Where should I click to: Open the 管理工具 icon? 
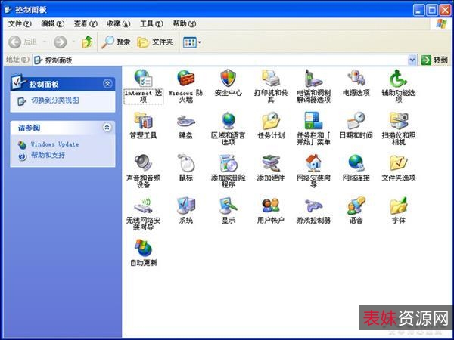pyautogui.click(x=143, y=120)
